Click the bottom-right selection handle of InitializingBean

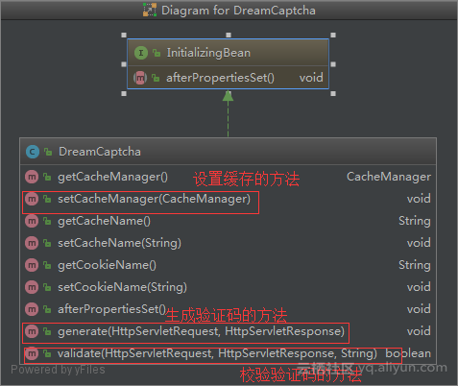(x=333, y=94)
